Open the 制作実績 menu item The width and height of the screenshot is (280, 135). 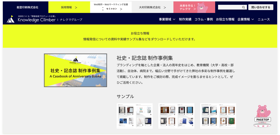pyautogui.click(x=185, y=19)
